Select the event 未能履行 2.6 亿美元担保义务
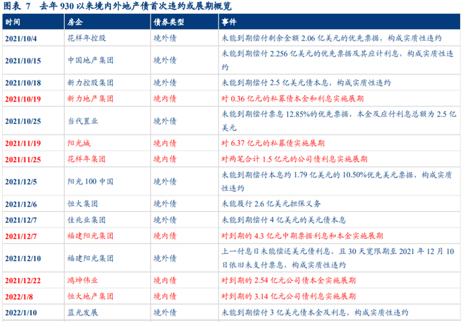Image resolution: width=462 pixels, height=322 pixels. 271,204
